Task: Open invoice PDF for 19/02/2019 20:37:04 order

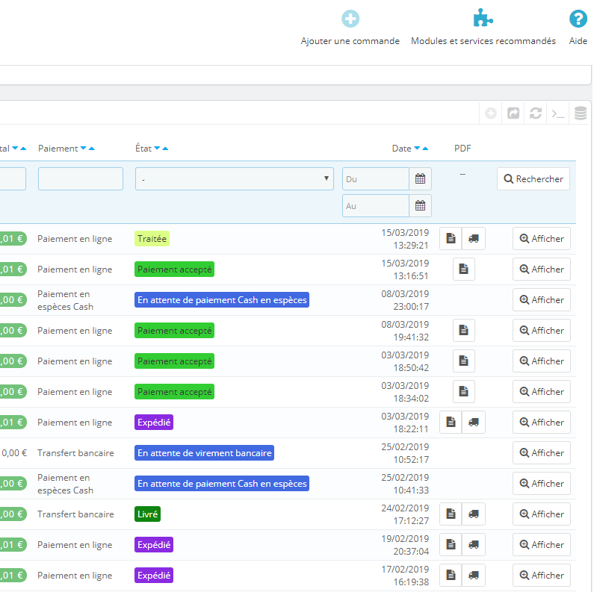Action: [451, 545]
